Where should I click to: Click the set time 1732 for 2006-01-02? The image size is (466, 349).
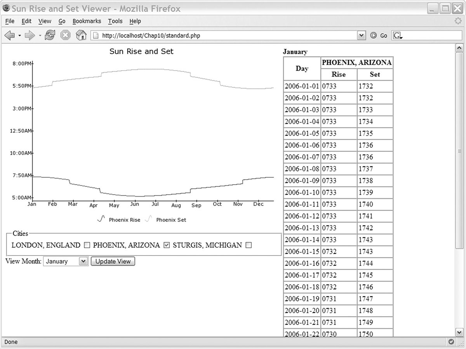[375, 98]
